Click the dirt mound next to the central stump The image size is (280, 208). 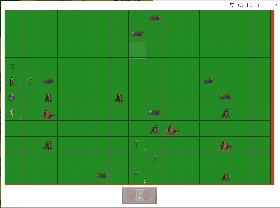click(x=172, y=130)
